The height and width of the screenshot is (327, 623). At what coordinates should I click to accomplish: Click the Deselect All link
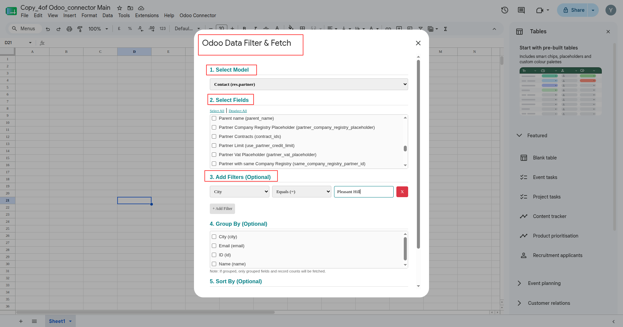click(238, 111)
